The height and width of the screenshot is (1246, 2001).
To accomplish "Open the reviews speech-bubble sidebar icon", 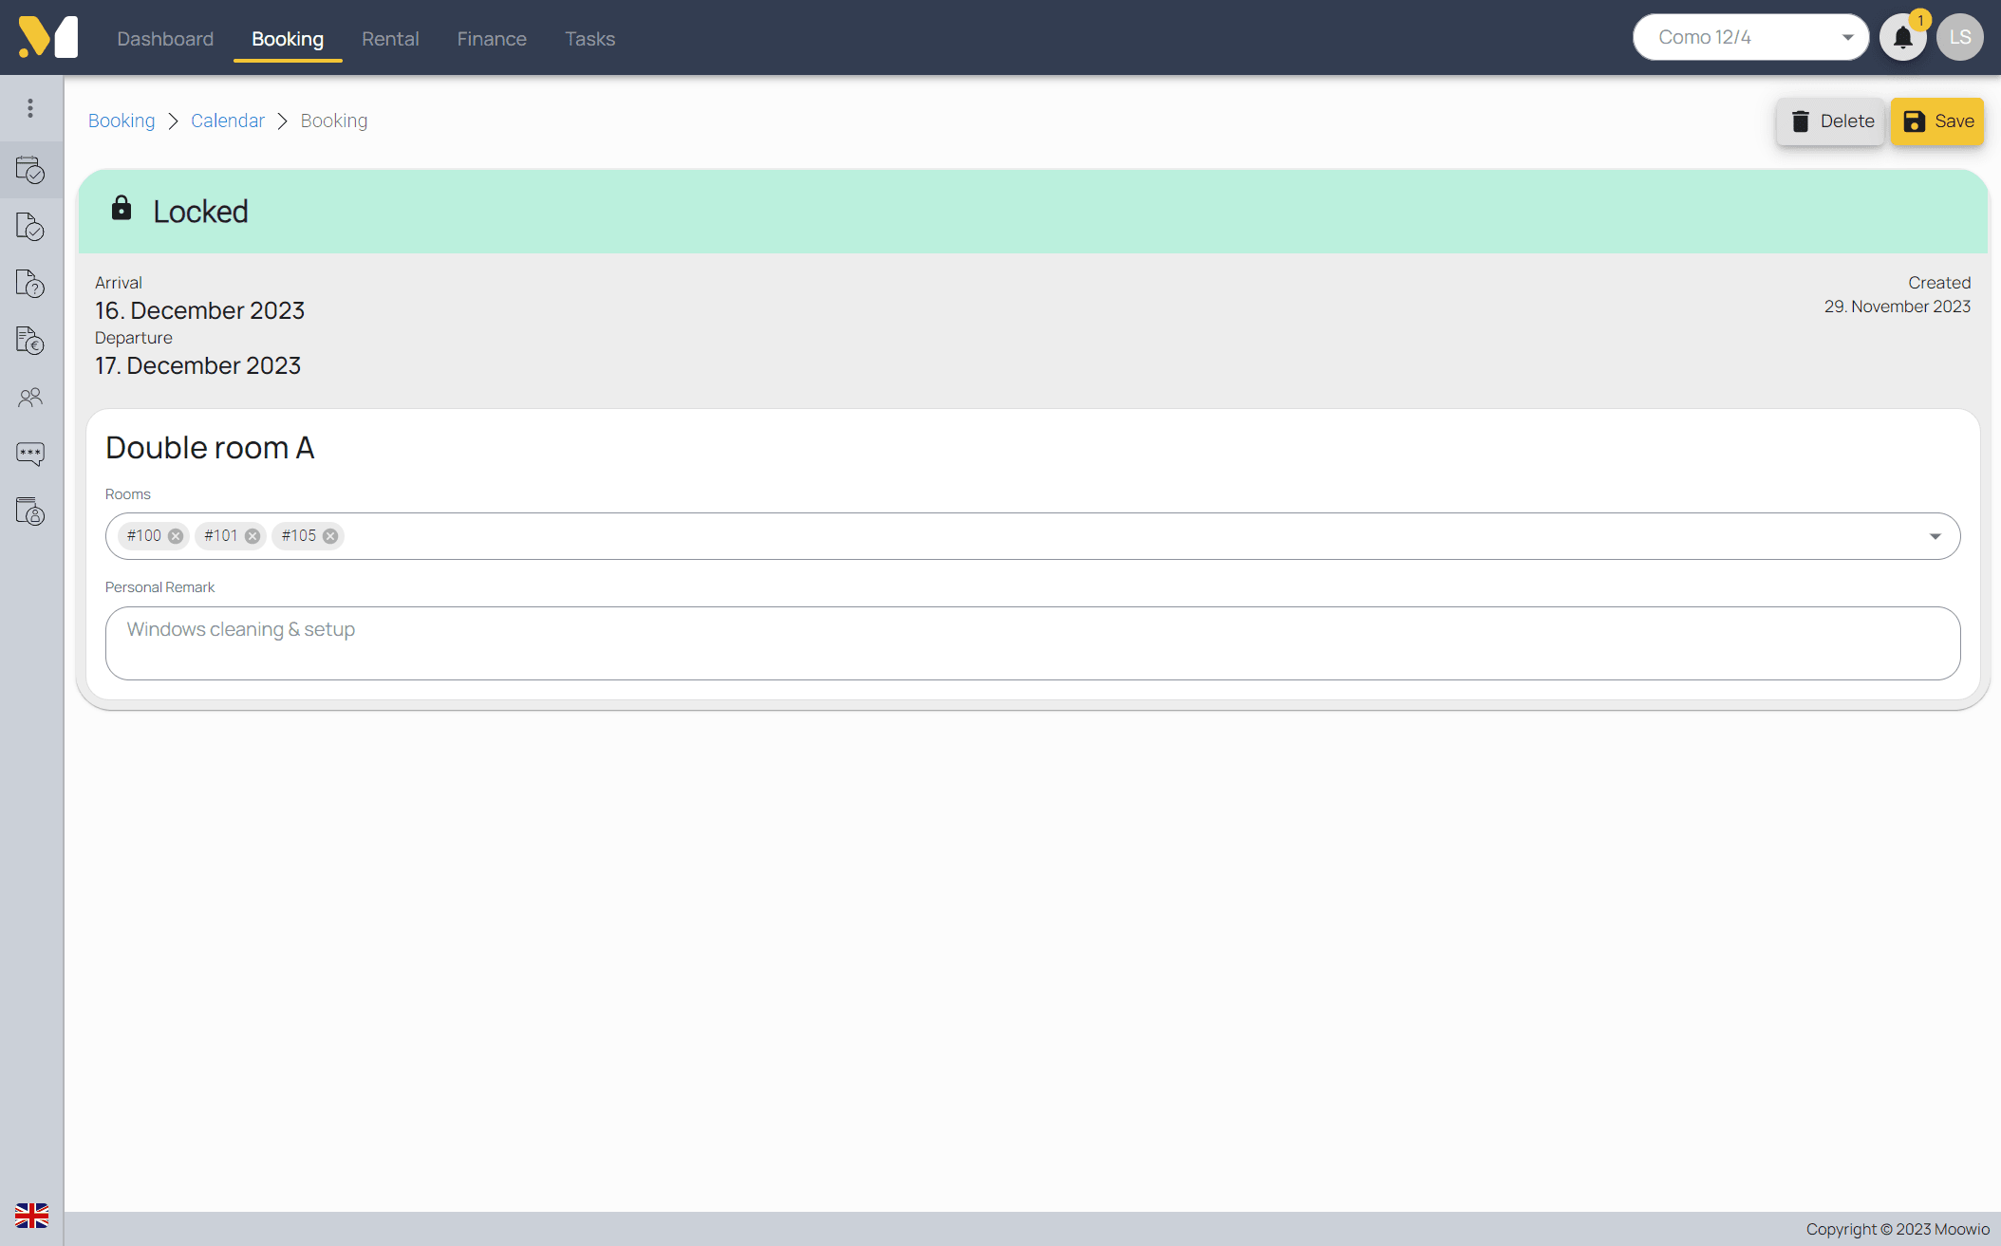I will tap(30, 454).
